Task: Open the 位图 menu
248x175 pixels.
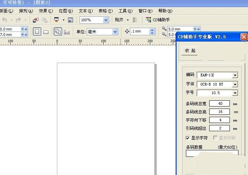Action: point(65,11)
